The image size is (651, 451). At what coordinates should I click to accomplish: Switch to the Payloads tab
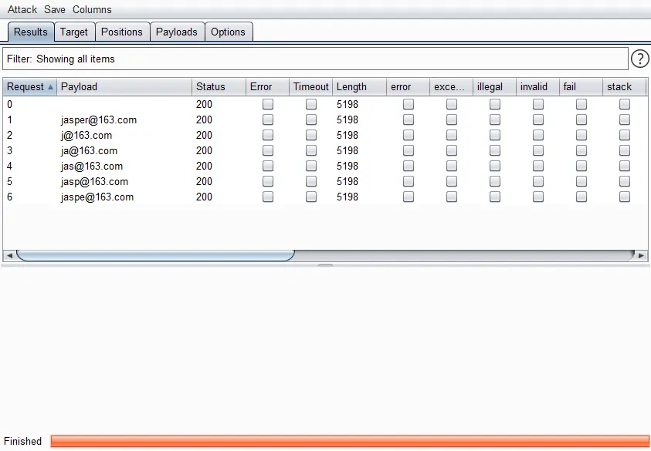click(177, 32)
